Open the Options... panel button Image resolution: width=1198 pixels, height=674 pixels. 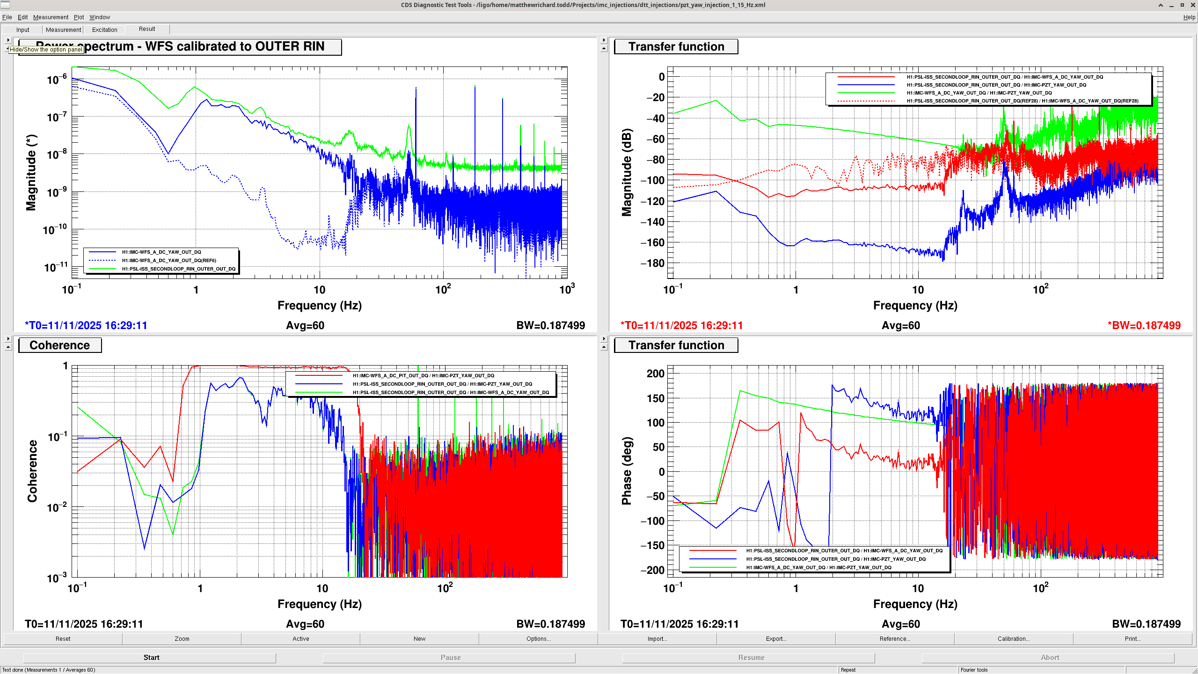click(538, 638)
